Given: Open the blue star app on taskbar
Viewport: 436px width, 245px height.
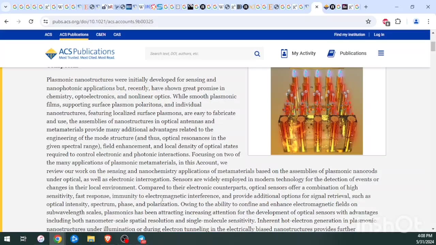Looking at the screenshot, I should coord(74,239).
